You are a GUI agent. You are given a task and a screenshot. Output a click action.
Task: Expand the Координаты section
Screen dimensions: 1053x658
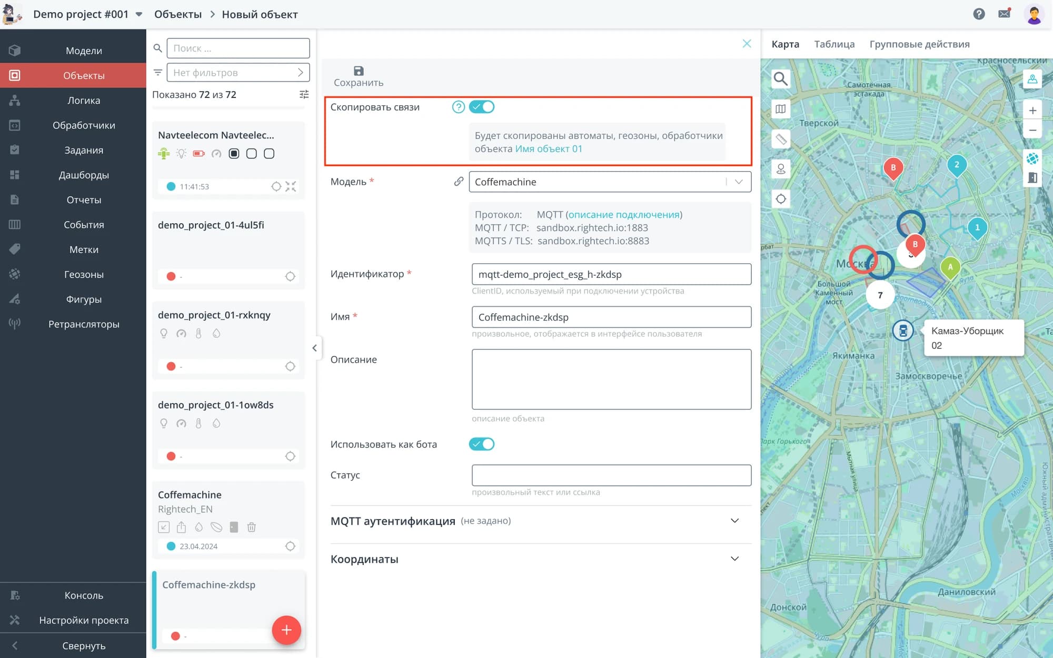734,559
